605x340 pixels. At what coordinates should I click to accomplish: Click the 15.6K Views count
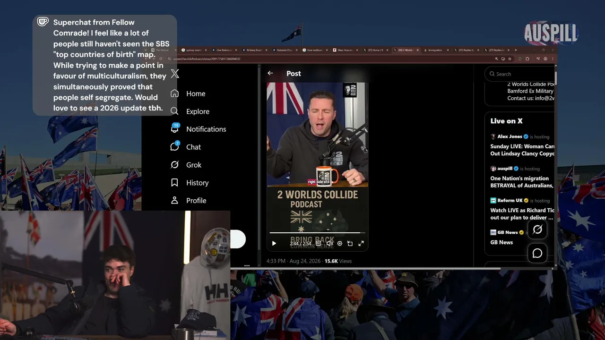[x=338, y=261]
